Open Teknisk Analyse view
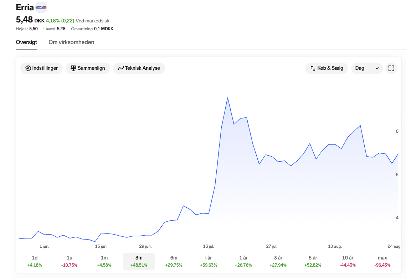 click(139, 68)
